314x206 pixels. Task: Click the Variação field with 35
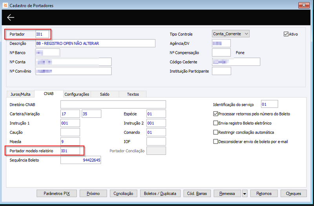[91, 114]
